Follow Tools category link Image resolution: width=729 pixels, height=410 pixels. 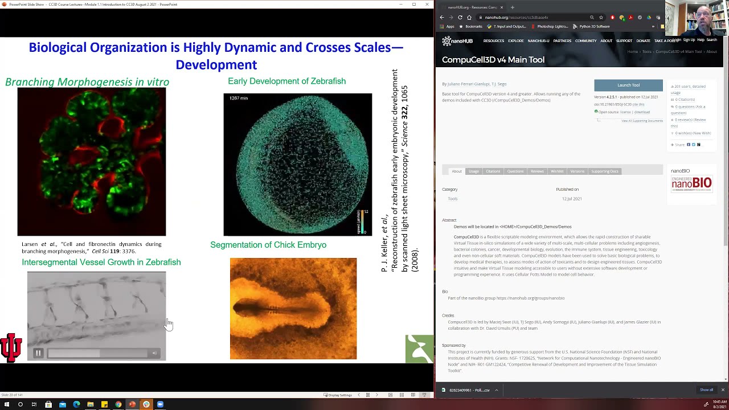point(453,199)
